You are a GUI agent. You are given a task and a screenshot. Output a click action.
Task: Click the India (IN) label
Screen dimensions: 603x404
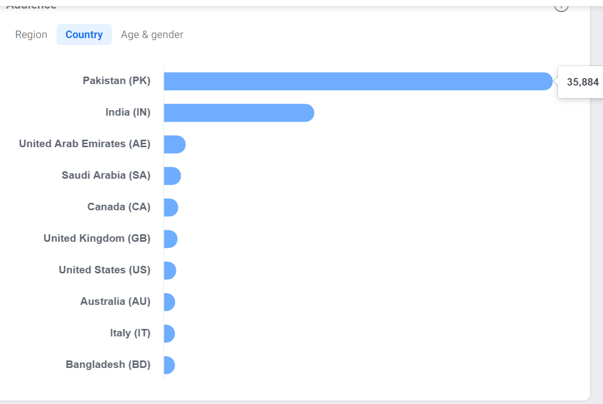pyautogui.click(x=128, y=112)
